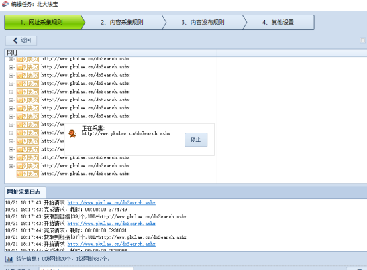367x270 pixels.
Task: Select log line with 耗时 00:00:00.3774749
Action: pyautogui.click(x=66, y=209)
